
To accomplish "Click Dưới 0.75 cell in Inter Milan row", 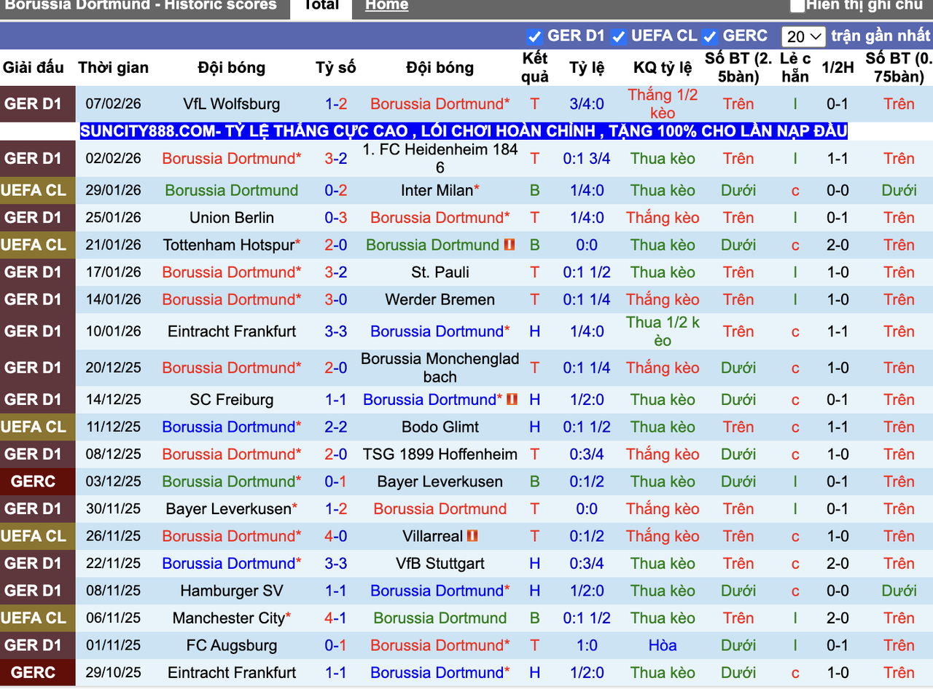I will pos(899,190).
